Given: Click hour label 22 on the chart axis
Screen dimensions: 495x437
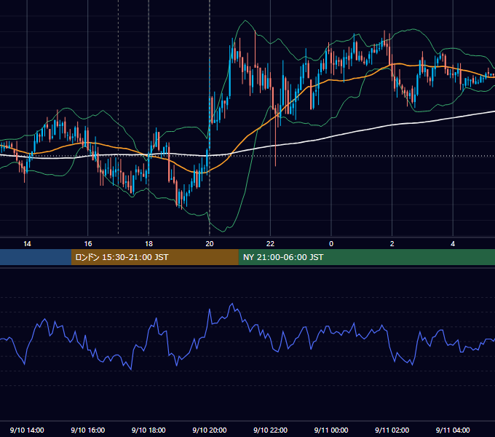Looking at the screenshot, I should (x=271, y=244).
